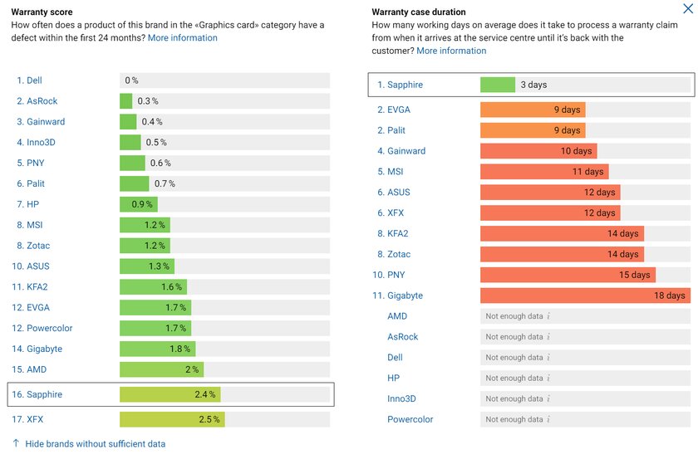
Task: Click Gigabyte's 18 days duration bar
Action: tap(585, 295)
